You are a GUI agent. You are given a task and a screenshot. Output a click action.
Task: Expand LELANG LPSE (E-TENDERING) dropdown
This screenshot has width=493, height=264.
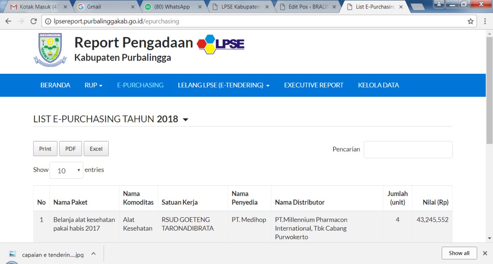[x=224, y=85]
